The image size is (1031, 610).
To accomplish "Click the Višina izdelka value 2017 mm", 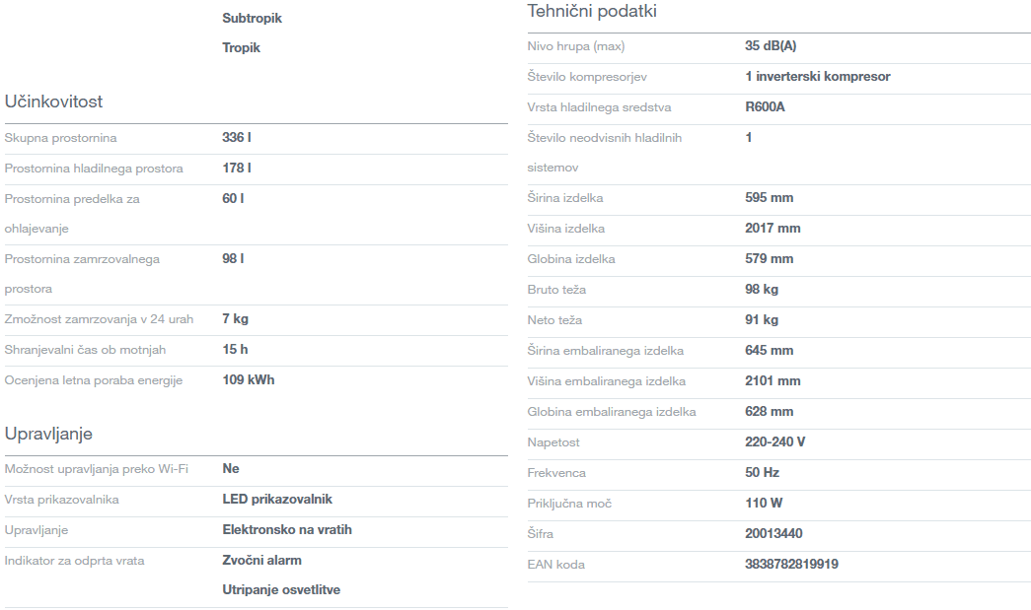I will pos(773,229).
